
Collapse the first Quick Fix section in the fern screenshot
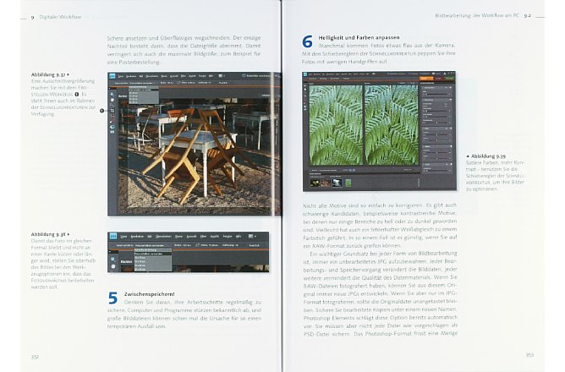coord(423,88)
